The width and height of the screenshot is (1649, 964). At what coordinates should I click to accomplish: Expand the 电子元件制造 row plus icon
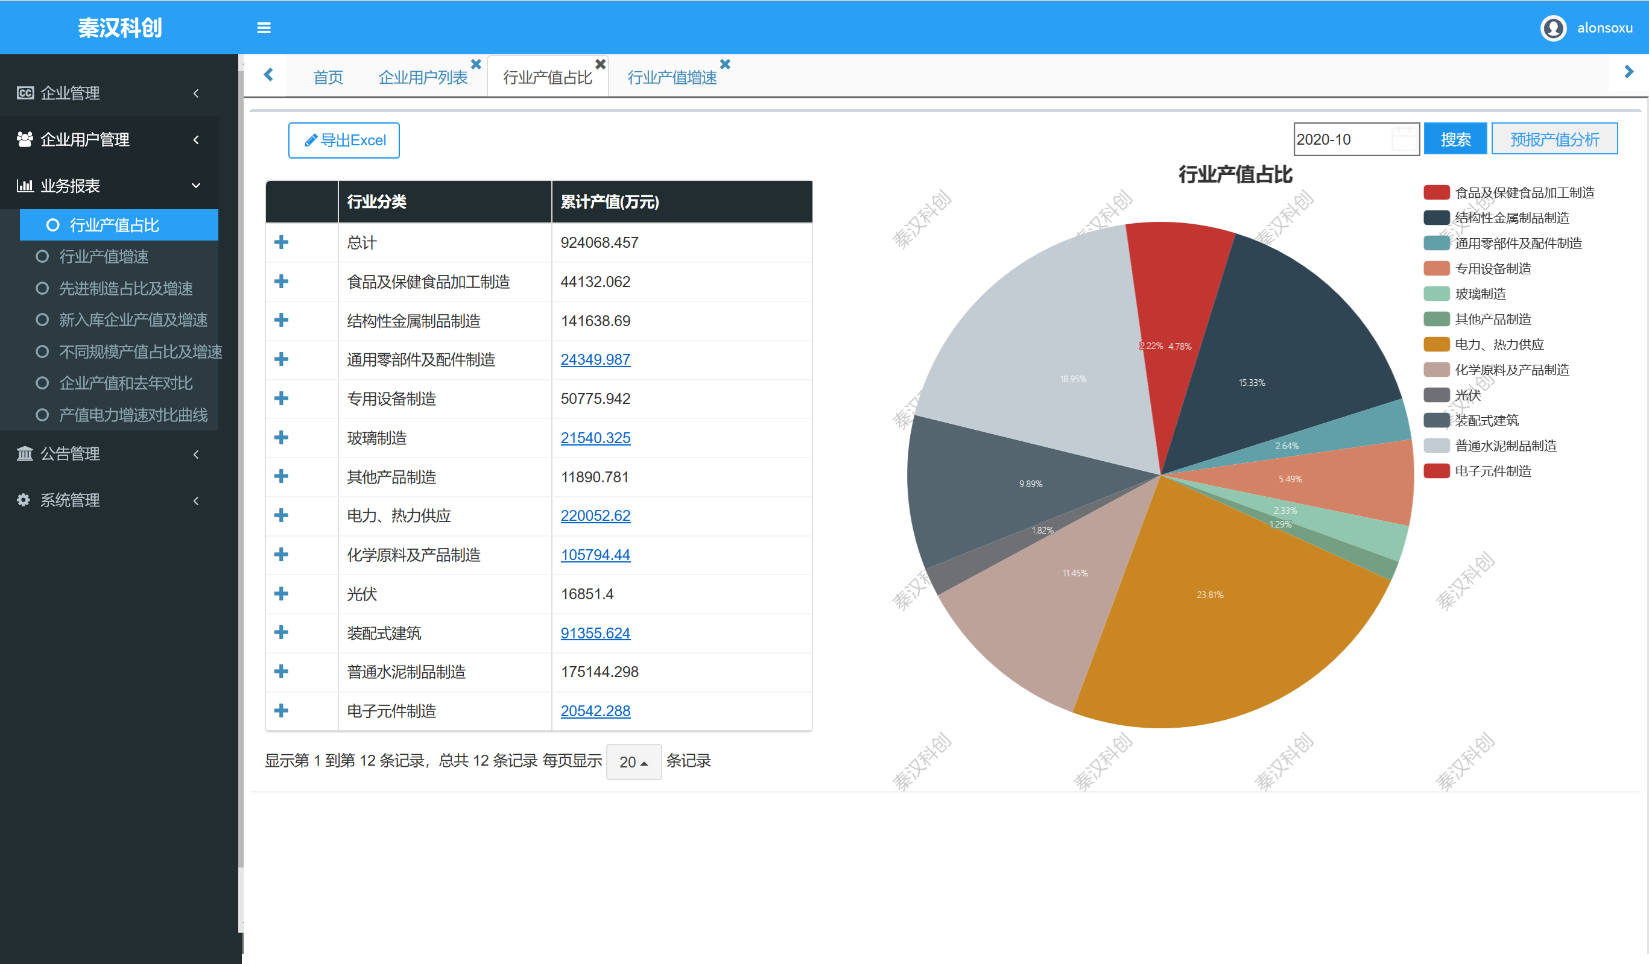(x=282, y=711)
